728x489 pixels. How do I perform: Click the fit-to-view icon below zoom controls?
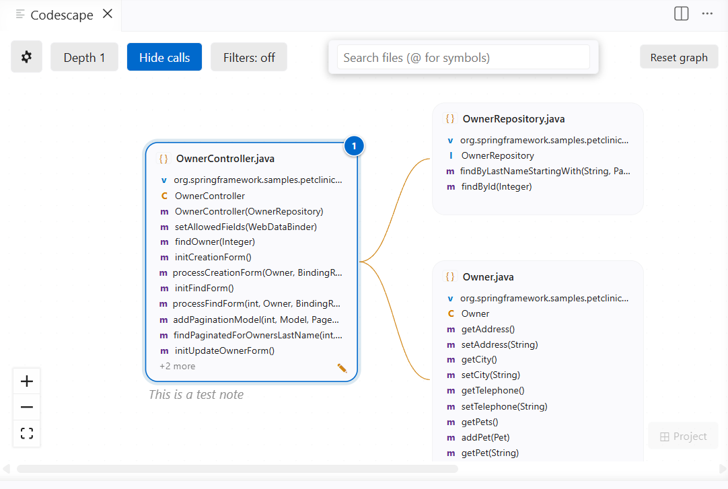(x=26, y=433)
